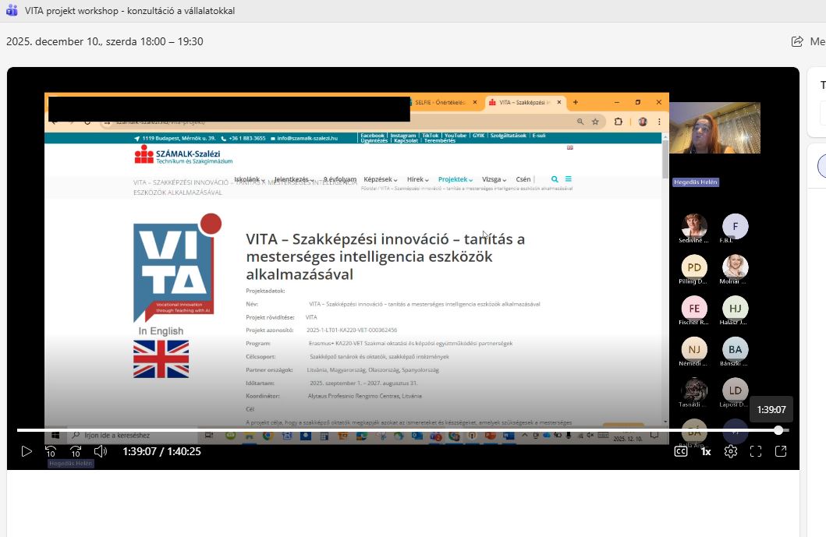Click the Teams logo in title bar
Screen dimensions: 826x537
click(12, 11)
